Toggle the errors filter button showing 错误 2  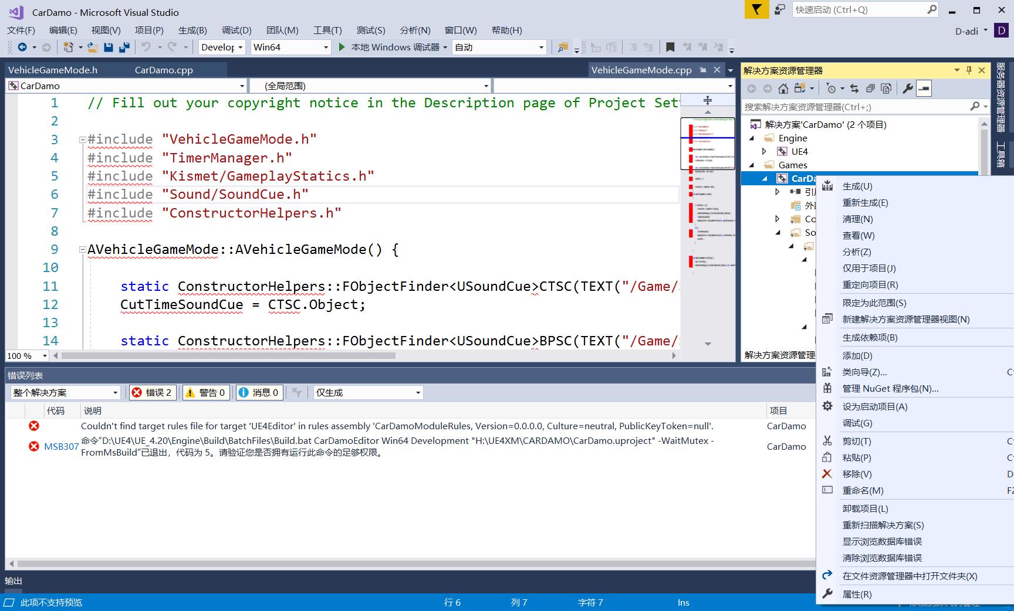point(152,392)
